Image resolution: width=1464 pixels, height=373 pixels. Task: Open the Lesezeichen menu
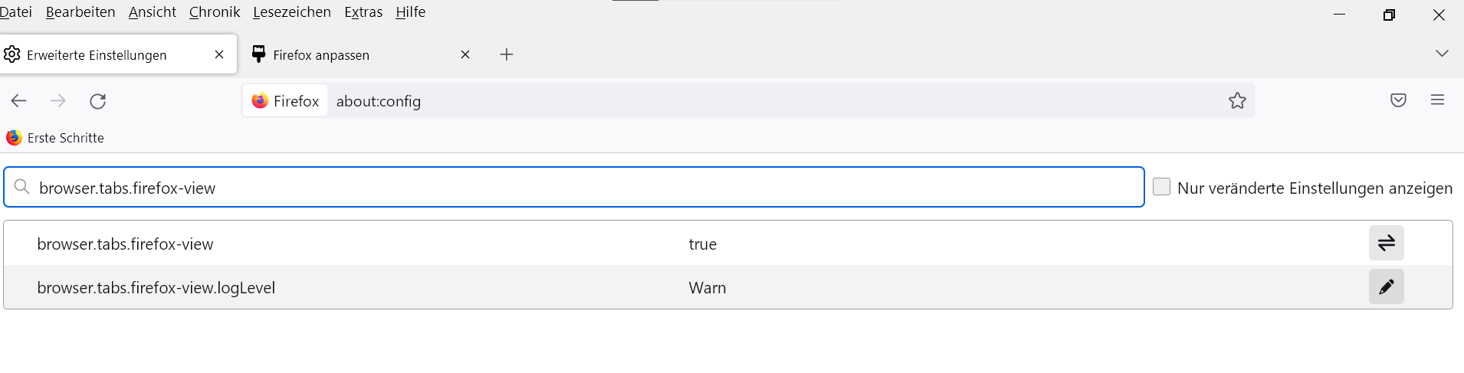pyautogui.click(x=291, y=12)
